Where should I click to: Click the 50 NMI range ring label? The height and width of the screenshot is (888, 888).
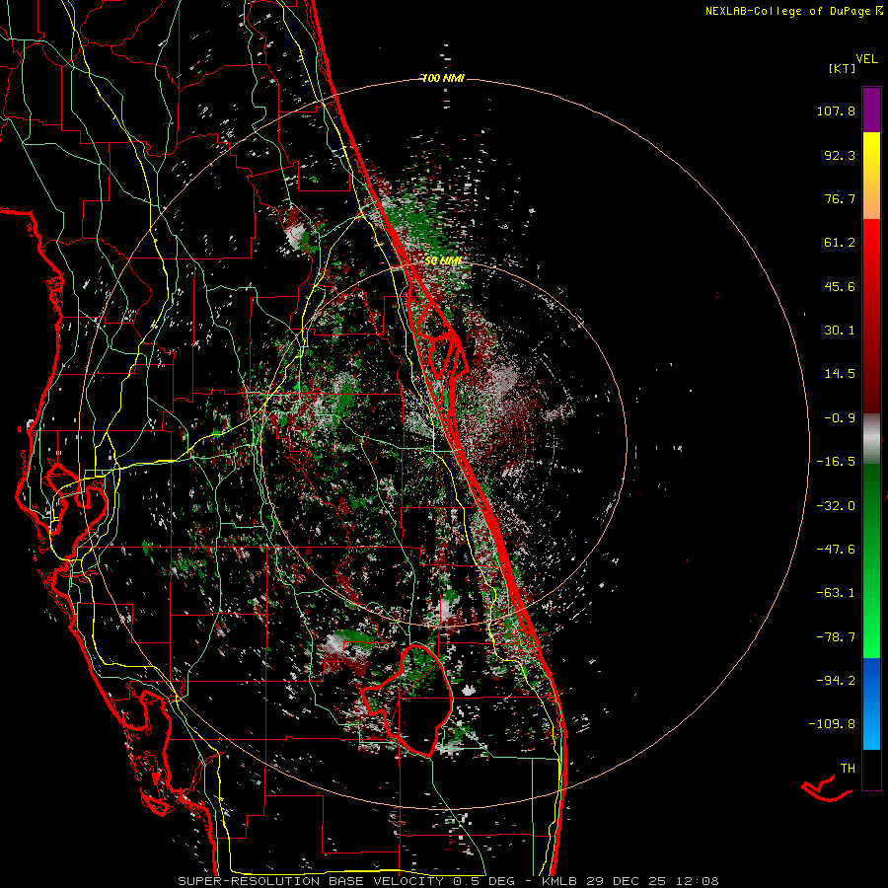coord(444,260)
